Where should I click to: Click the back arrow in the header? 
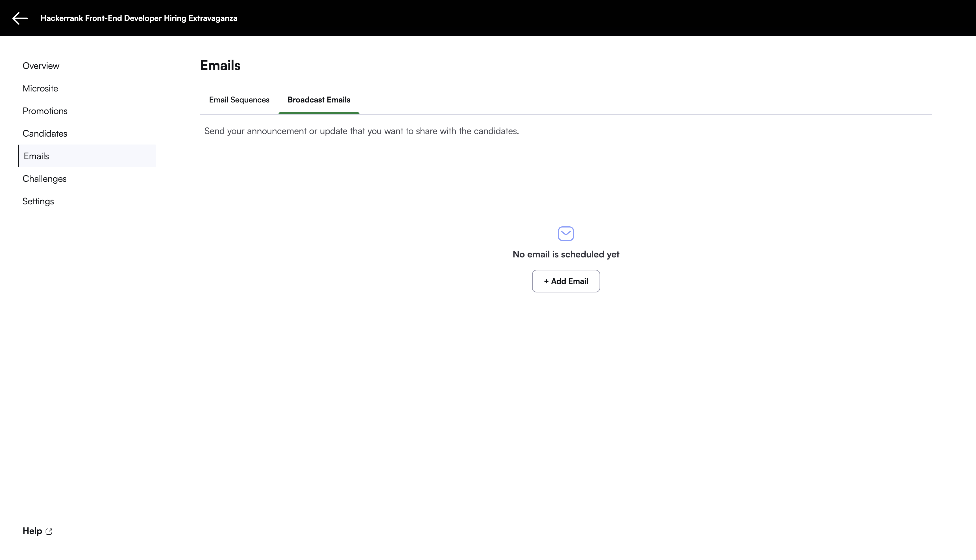click(20, 18)
